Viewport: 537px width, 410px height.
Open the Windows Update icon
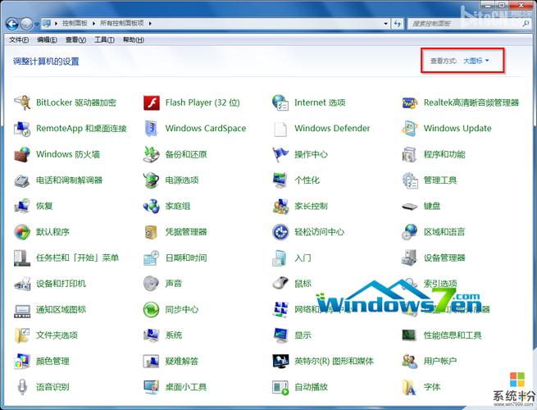click(410, 129)
